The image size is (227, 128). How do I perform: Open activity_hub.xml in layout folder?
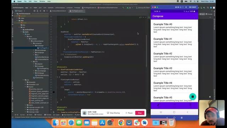[x=35, y=89]
